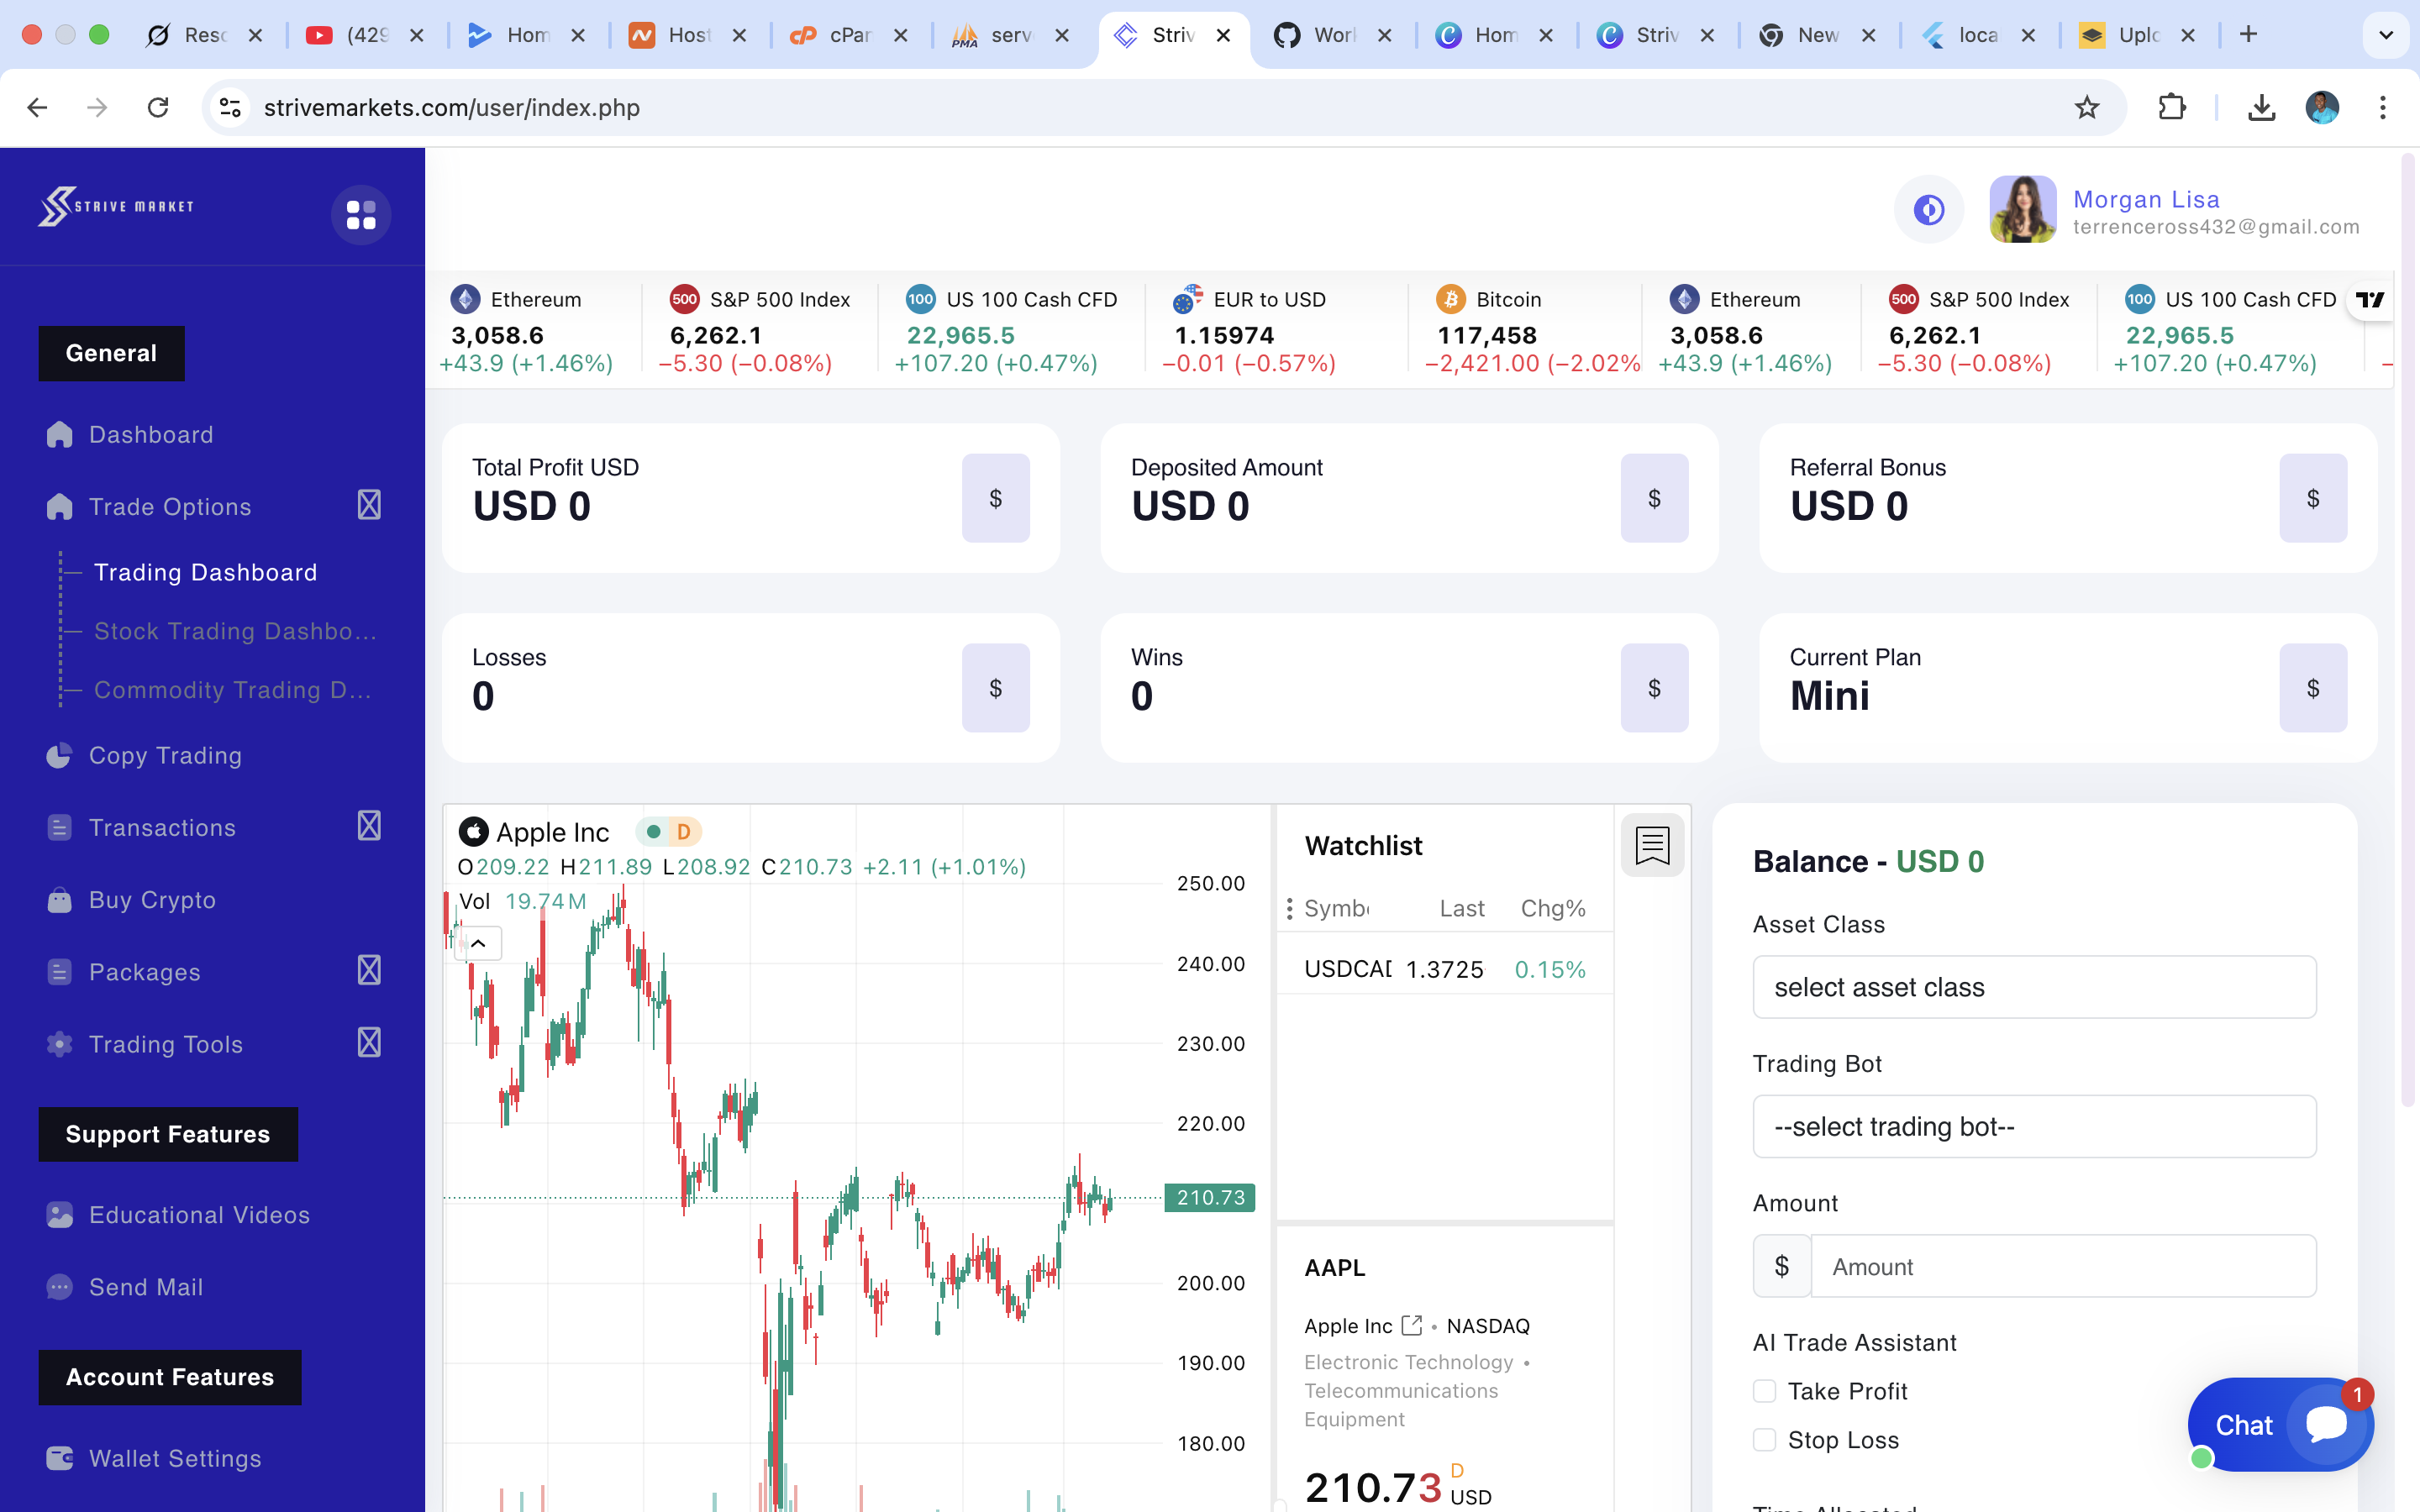
Task: Switch theme with the dark mode icon
Action: (1928, 210)
